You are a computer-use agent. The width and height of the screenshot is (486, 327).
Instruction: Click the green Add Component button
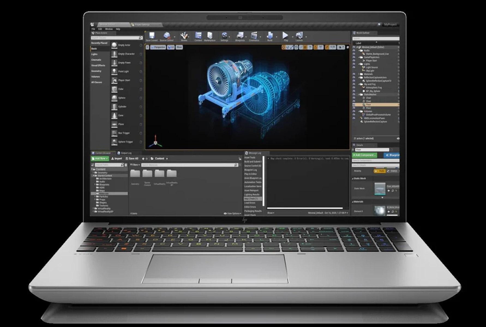364,155
